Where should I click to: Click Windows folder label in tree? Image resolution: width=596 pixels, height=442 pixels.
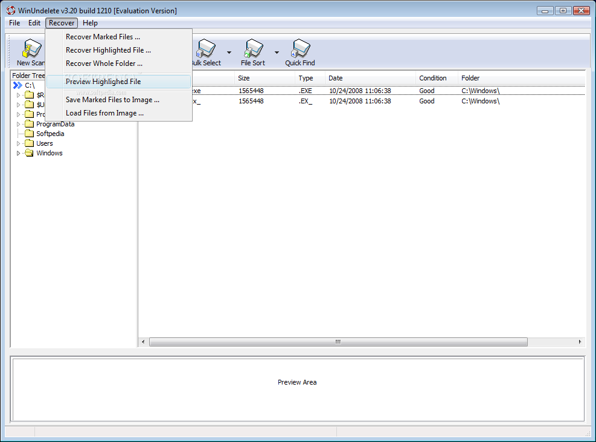point(50,153)
